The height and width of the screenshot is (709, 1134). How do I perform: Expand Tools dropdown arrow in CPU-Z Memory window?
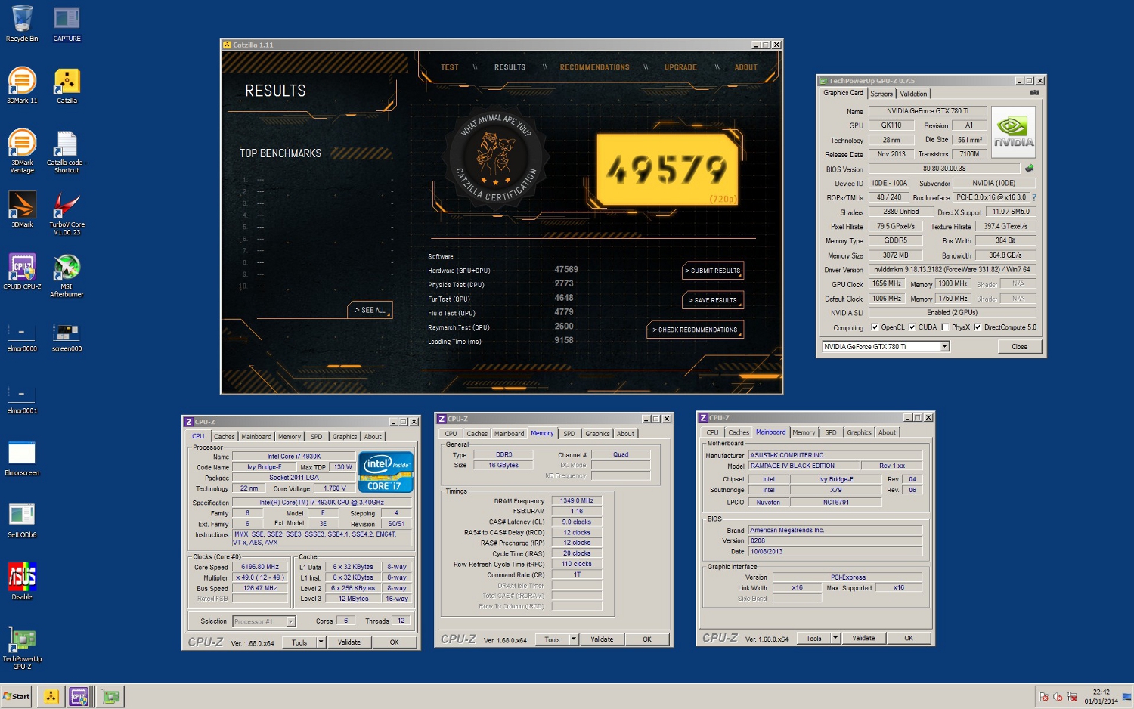574,639
